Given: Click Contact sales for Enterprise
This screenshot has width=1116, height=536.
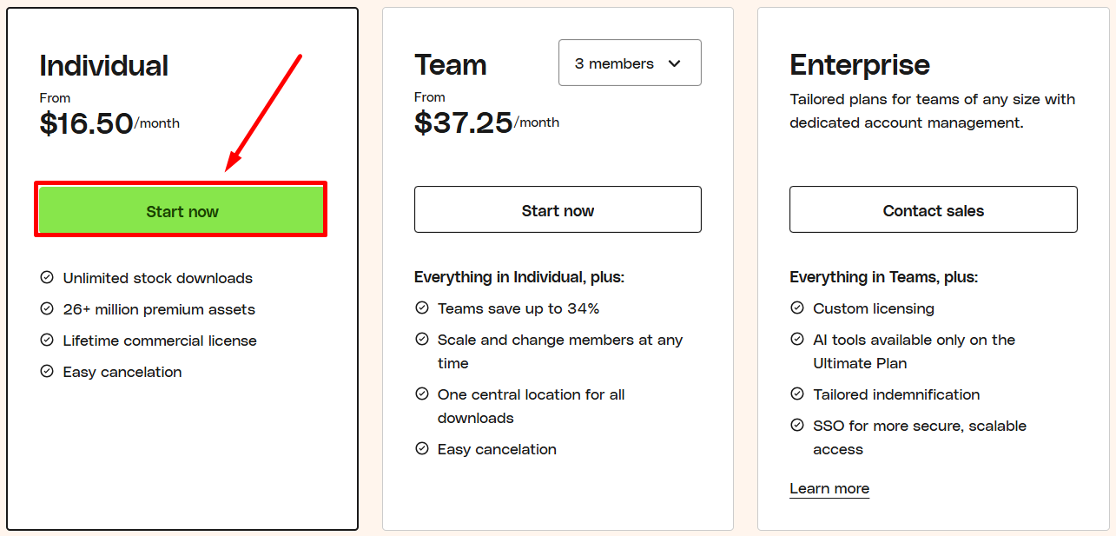Looking at the screenshot, I should pyautogui.click(x=932, y=209).
